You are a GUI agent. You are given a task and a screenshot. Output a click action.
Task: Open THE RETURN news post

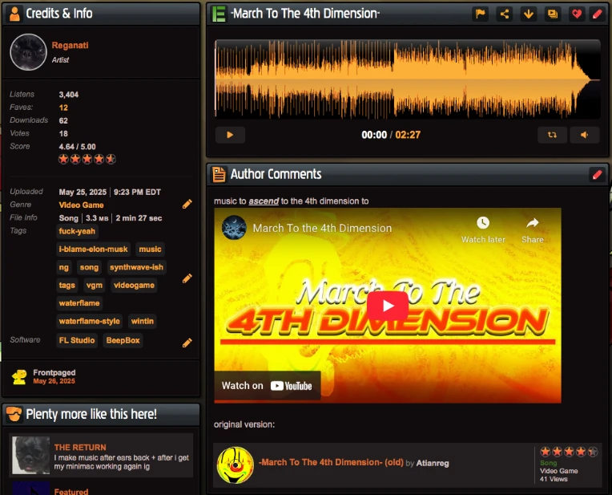point(80,448)
